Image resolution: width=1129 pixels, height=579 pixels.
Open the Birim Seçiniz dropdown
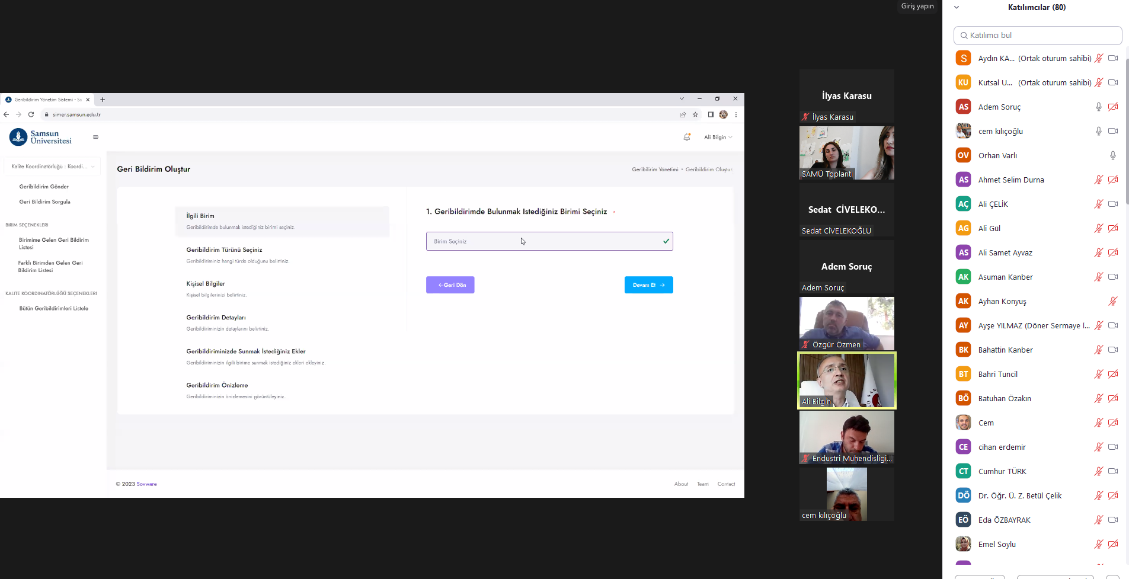click(549, 241)
